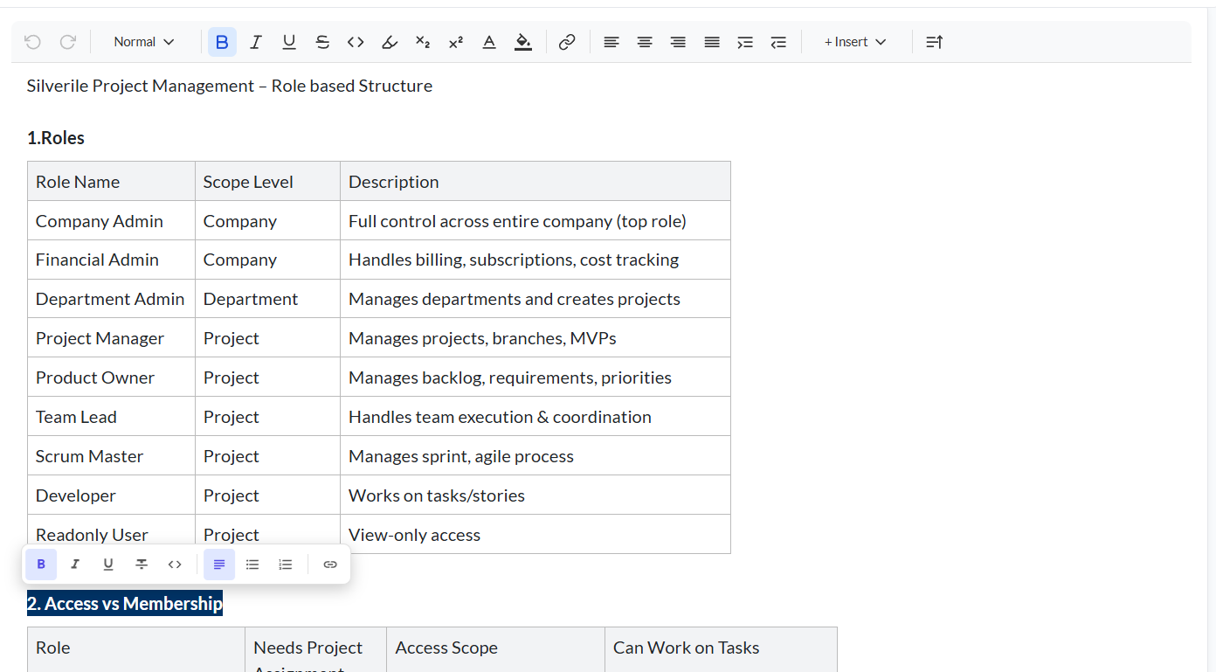
Task: Click the 1.Roles heading
Action: pyautogui.click(x=56, y=138)
